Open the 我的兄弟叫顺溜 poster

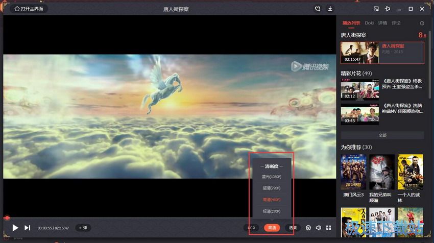[382, 172]
